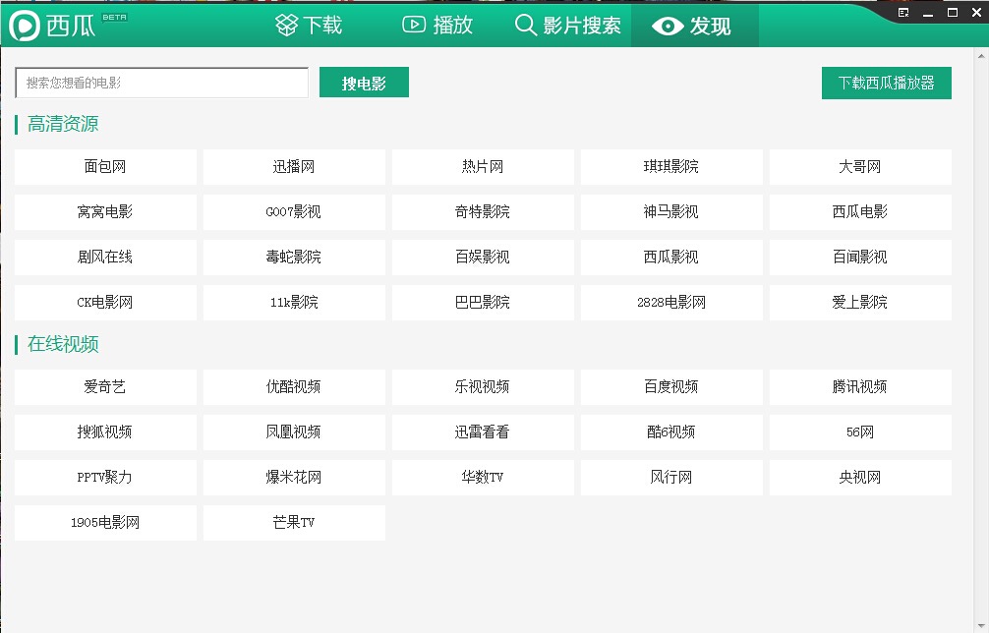Open 华数TV video site
989x633 pixels.
[483, 478]
